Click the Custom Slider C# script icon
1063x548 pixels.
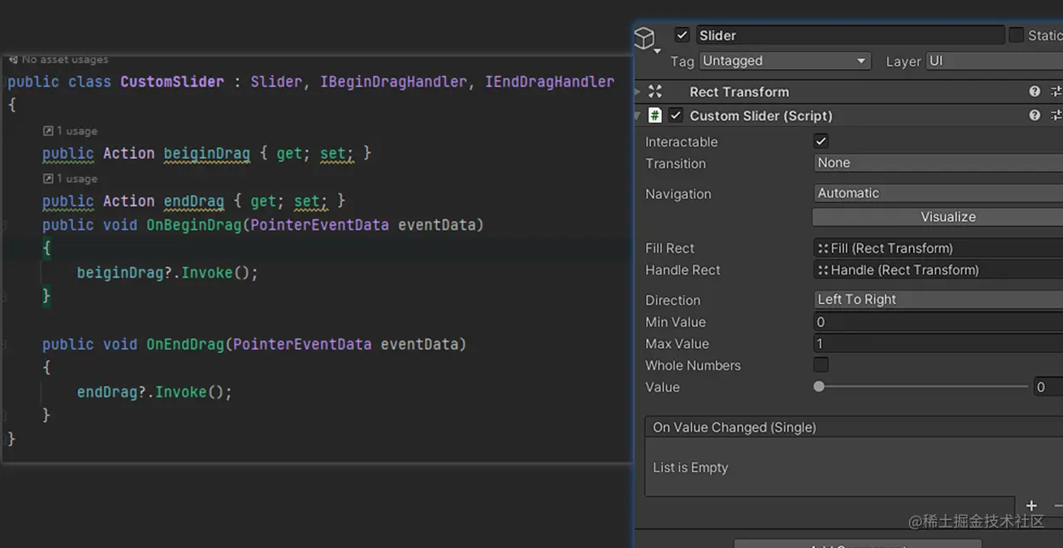tap(654, 116)
